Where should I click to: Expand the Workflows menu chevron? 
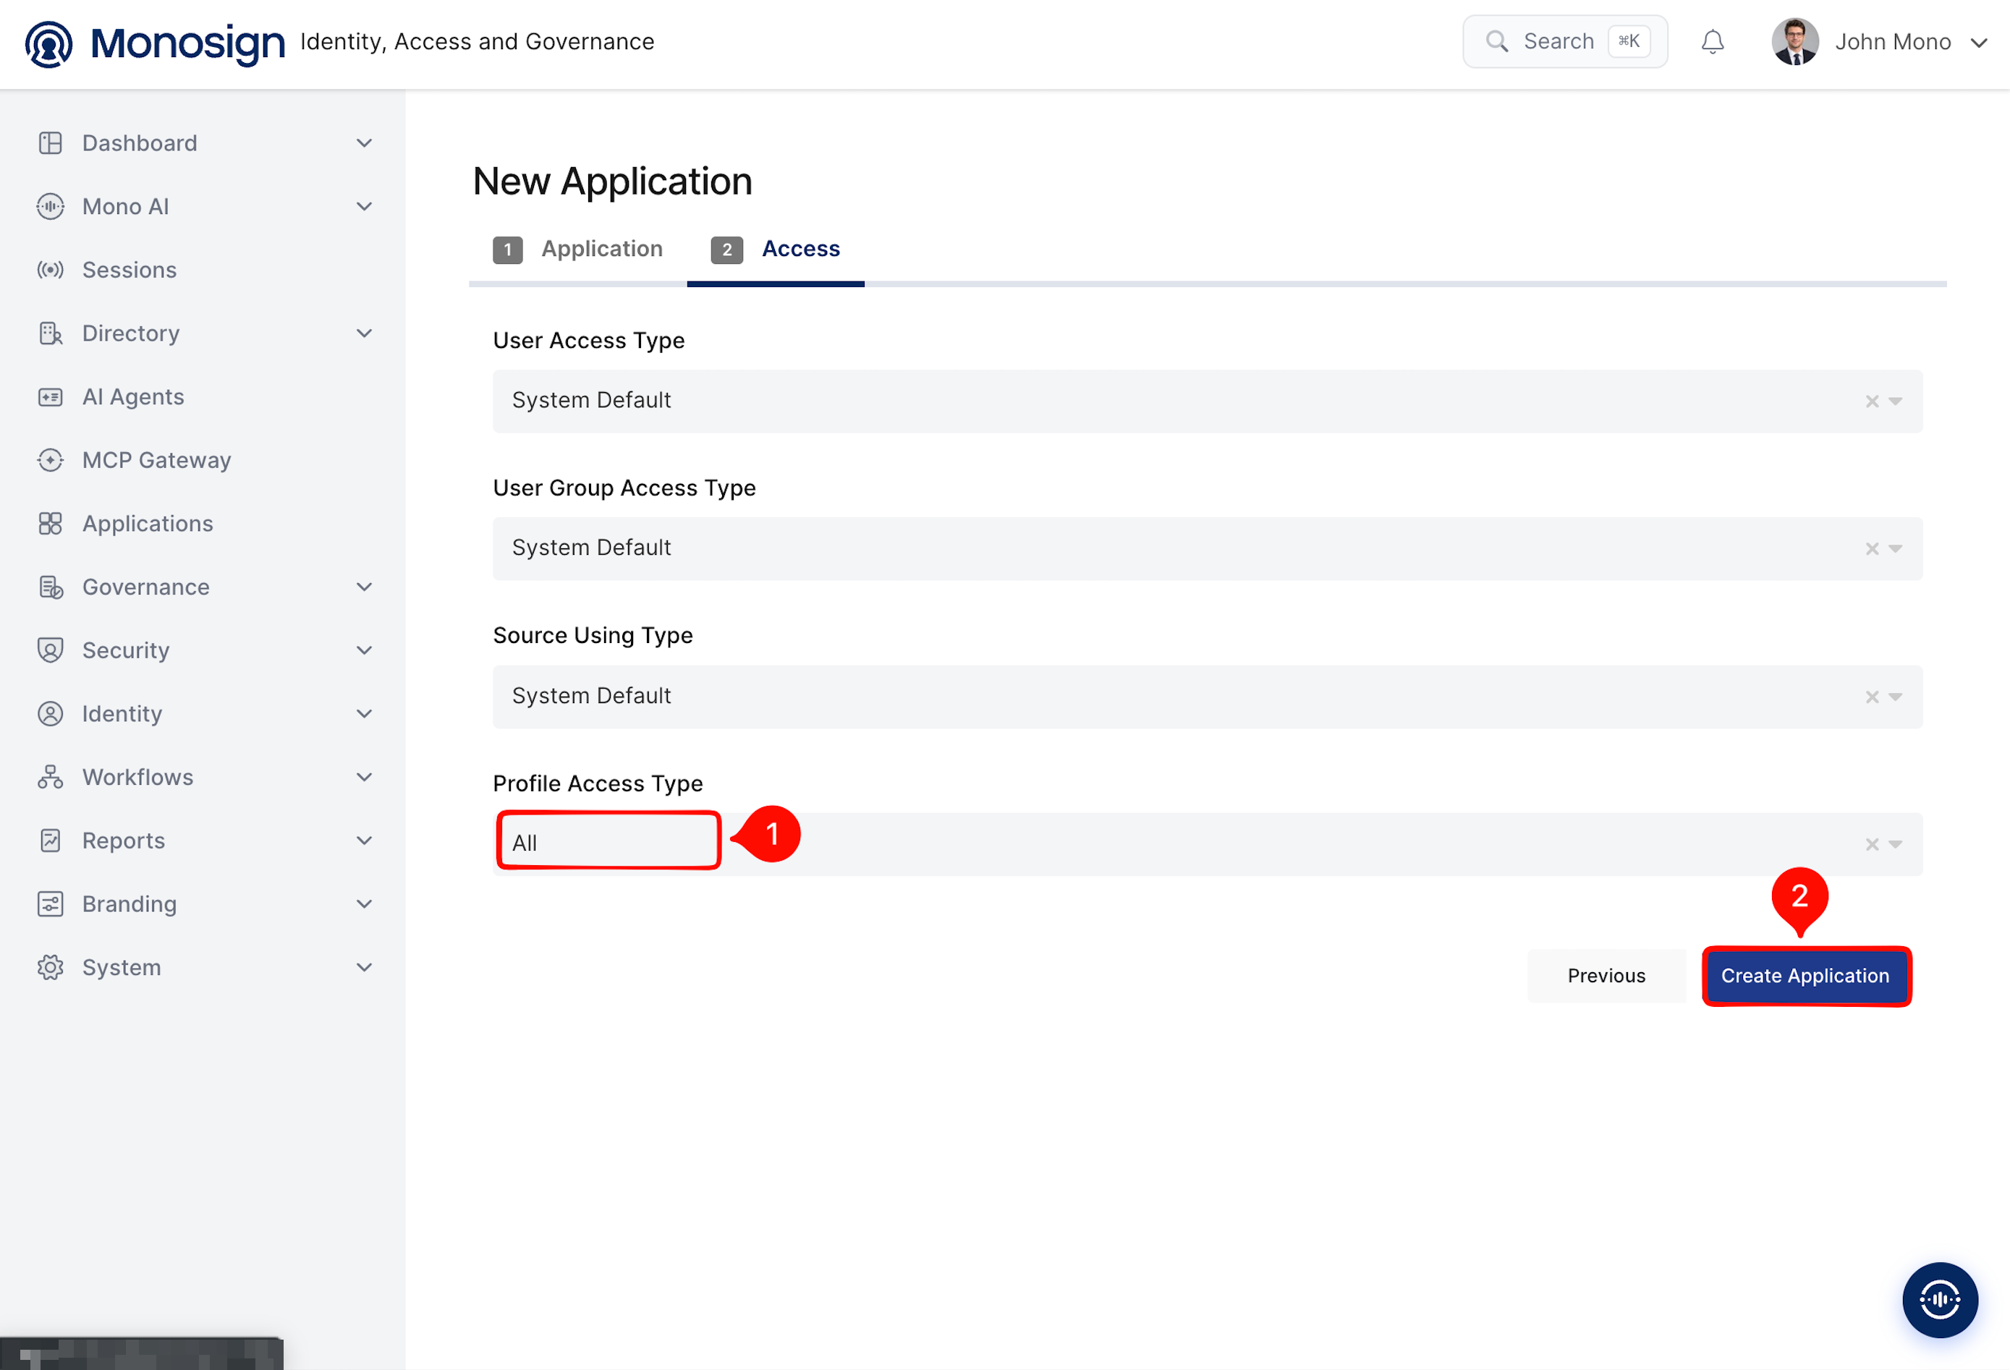click(x=364, y=777)
